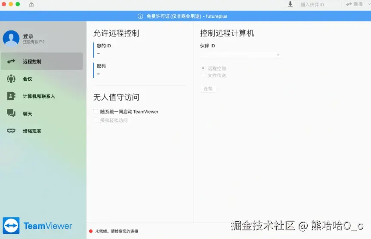Click the green zoom window button

point(18,4)
